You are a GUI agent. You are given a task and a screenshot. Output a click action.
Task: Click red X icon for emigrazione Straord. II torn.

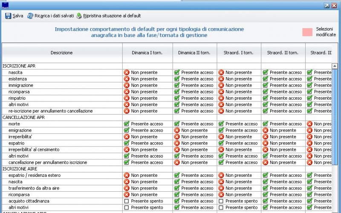[x=265, y=130]
